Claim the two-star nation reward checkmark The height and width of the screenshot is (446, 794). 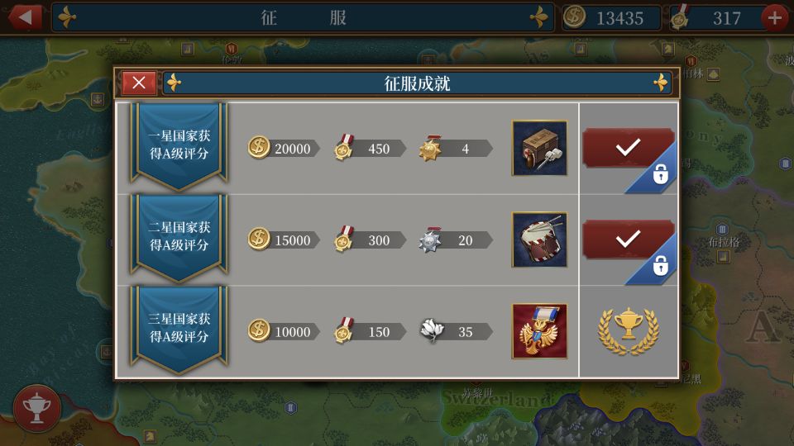click(x=628, y=239)
